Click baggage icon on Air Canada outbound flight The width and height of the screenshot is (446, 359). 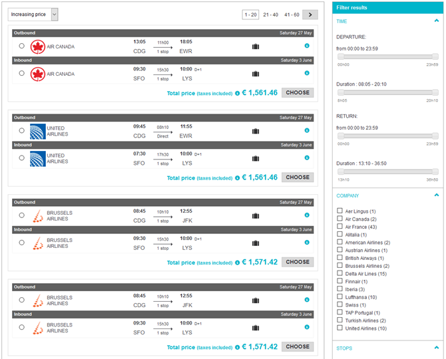click(x=256, y=47)
